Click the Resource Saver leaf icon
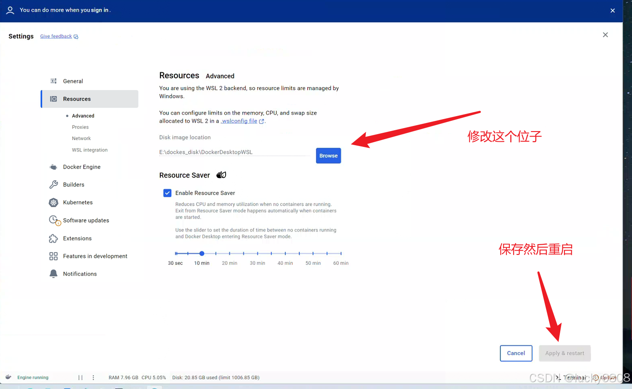Viewport: 632px width, 389px height. [221, 175]
